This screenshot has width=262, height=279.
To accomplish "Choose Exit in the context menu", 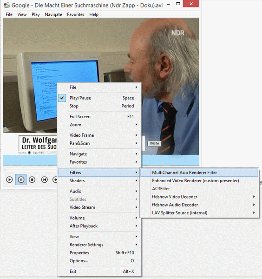I will tap(99, 272).
